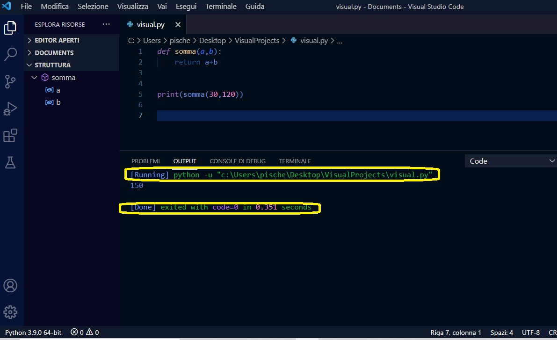Open the Manage gear icon
557x340 pixels.
[x=10, y=312]
